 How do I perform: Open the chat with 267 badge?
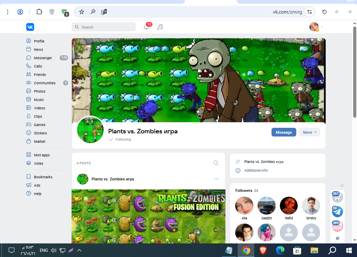(x=337, y=197)
